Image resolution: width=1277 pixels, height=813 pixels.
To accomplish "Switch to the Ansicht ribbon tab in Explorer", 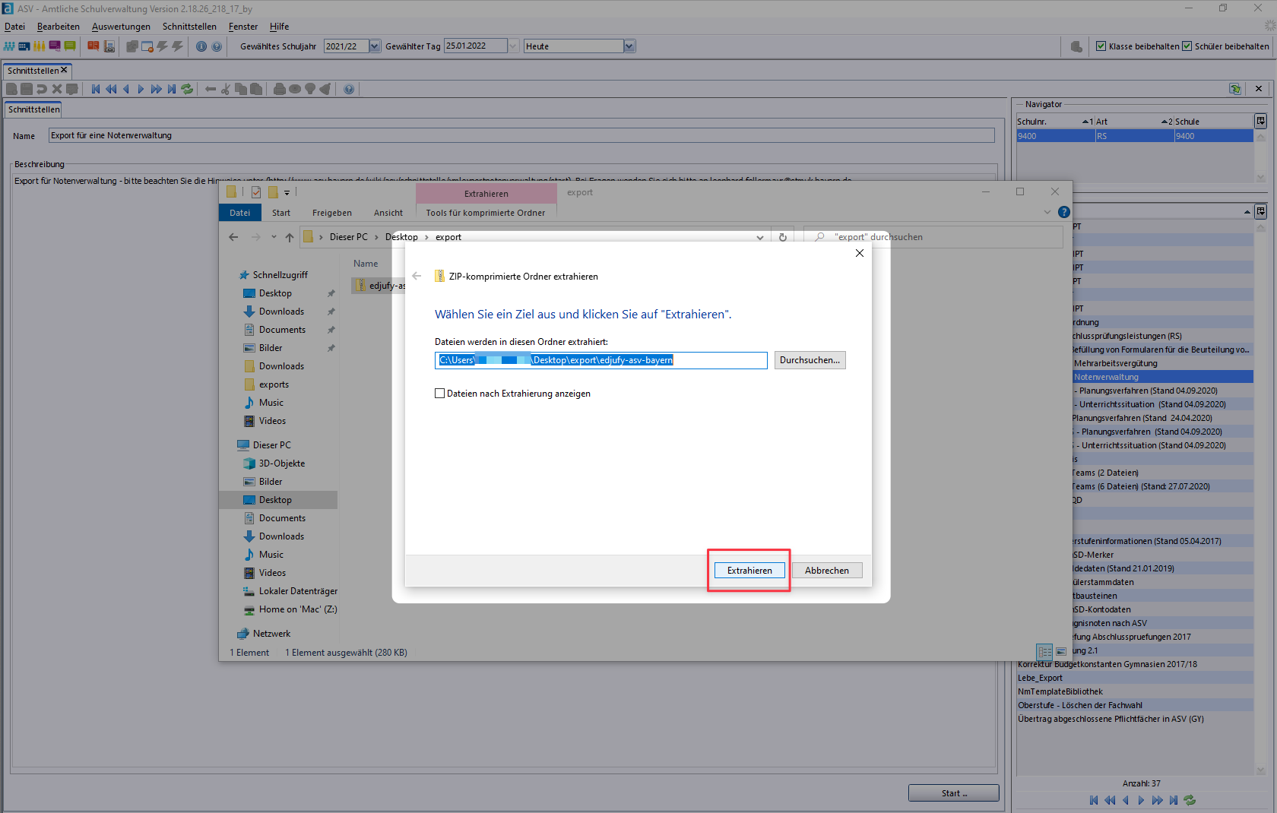I will pos(388,213).
